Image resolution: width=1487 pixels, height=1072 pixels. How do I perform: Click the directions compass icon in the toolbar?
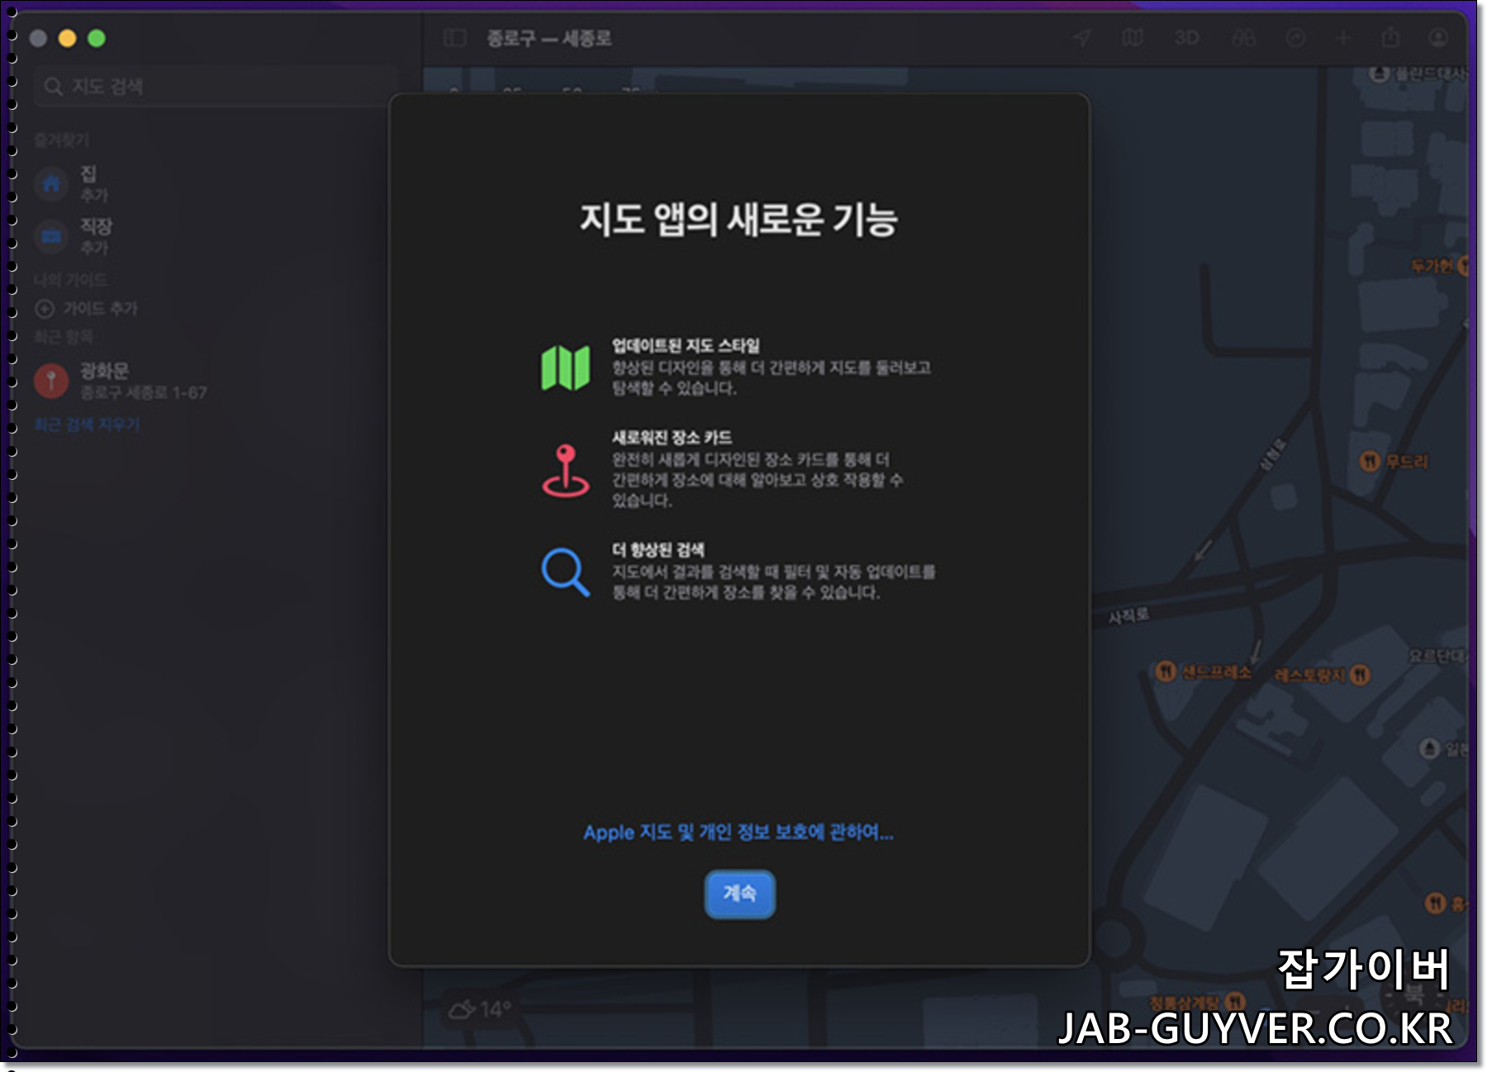pyautogui.click(x=1297, y=39)
